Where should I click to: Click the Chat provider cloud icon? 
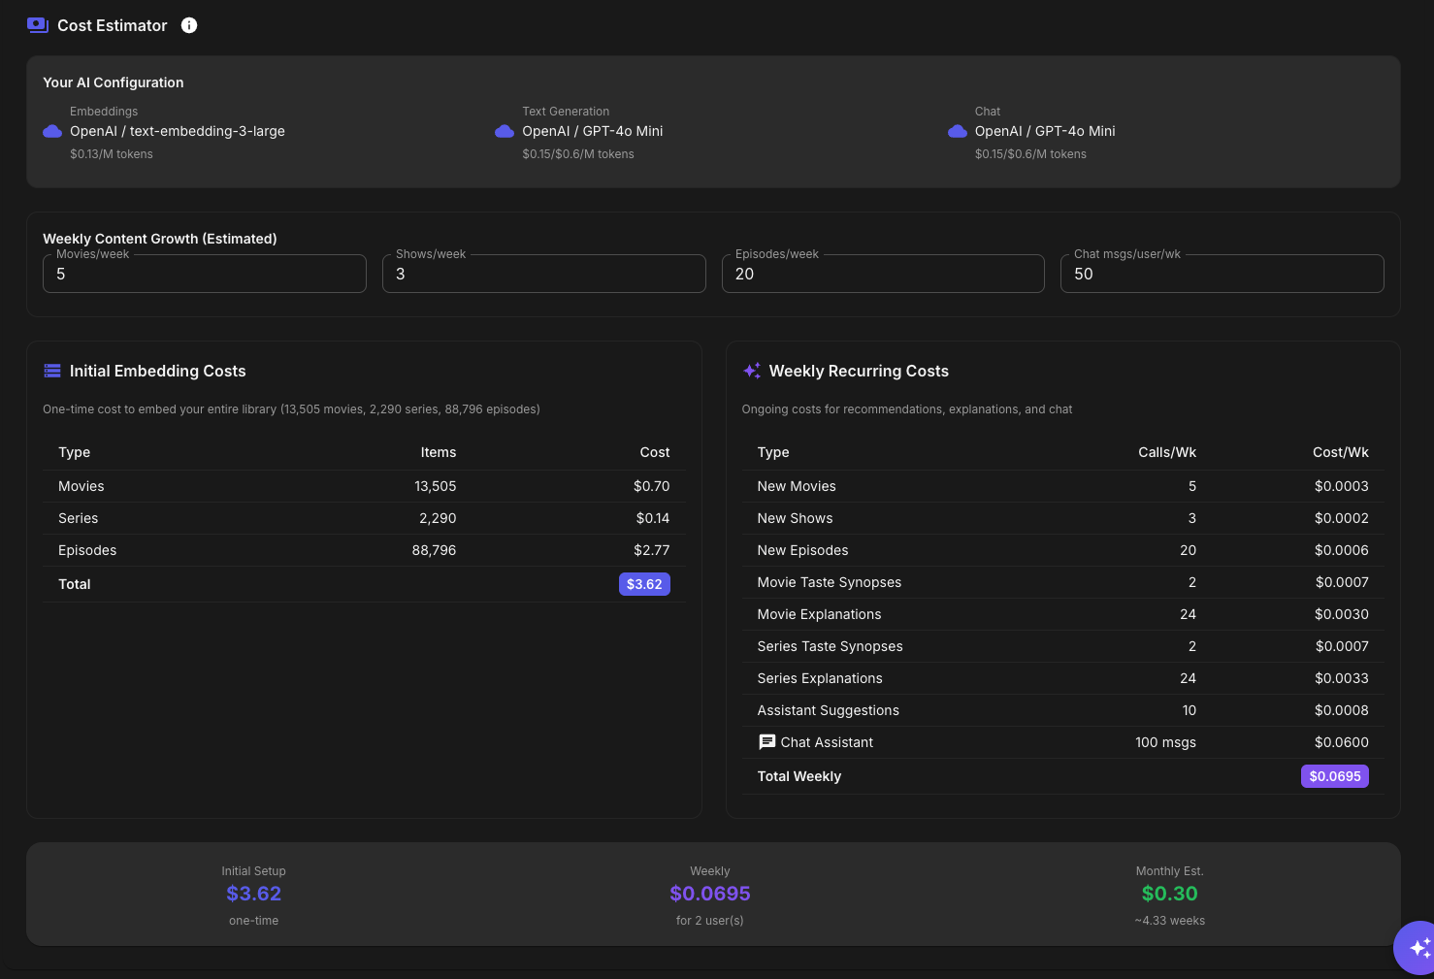point(958,131)
